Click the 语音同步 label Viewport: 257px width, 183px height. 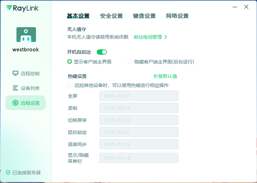pyautogui.click(x=77, y=144)
